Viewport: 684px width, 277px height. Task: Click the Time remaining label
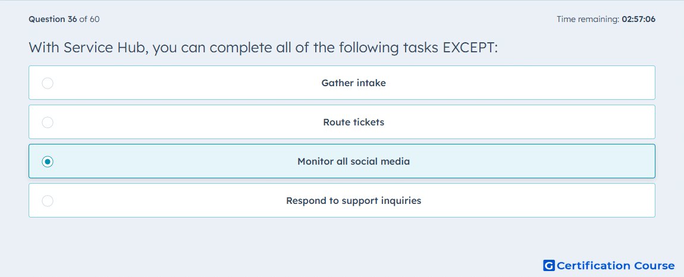coord(588,19)
